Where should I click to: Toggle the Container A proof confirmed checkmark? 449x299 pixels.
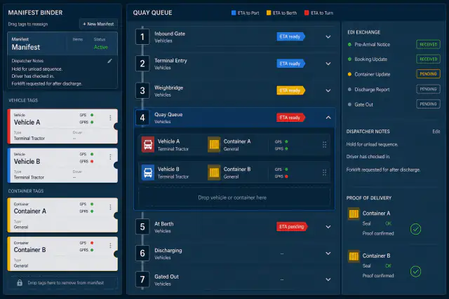tap(415, 229)
